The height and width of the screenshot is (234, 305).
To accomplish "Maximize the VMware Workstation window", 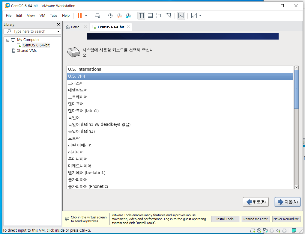I will point(282,6).
